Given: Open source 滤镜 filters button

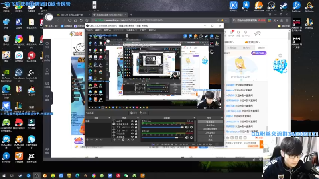Looking at the screenshot, I should point(143,113).
